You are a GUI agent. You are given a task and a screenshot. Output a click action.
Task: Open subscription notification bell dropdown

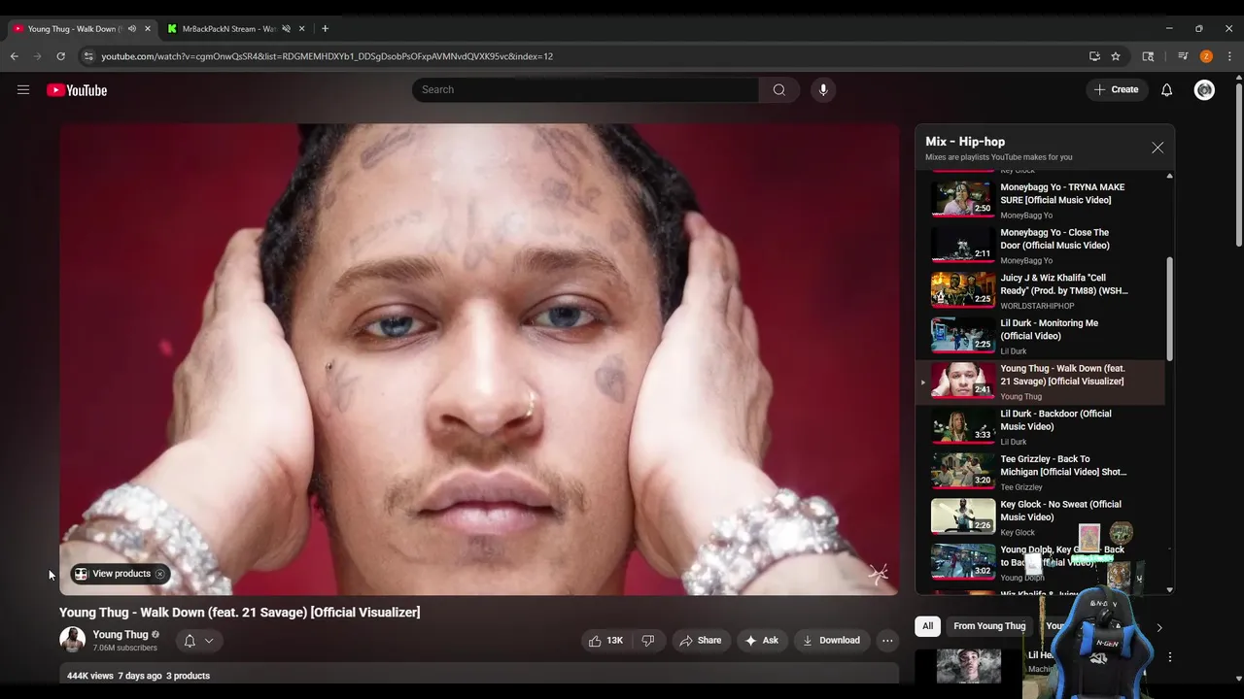click(x=198, y=641)
